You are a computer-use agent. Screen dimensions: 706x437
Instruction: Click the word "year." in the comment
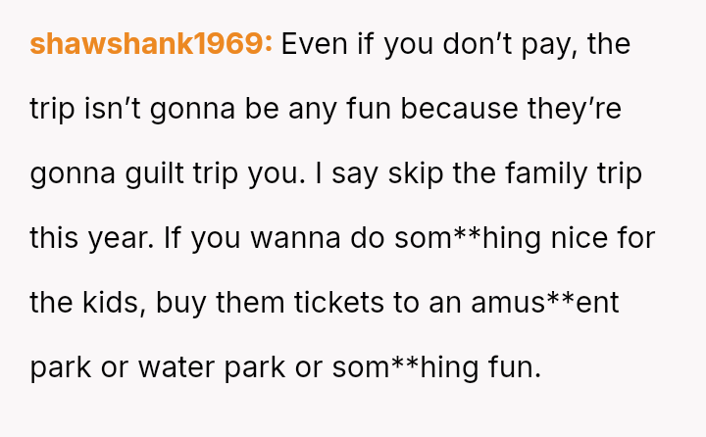135,238
